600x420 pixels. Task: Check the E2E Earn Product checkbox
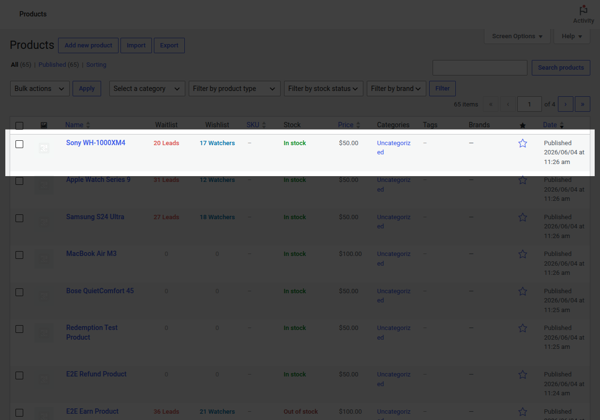click(19, 413)
